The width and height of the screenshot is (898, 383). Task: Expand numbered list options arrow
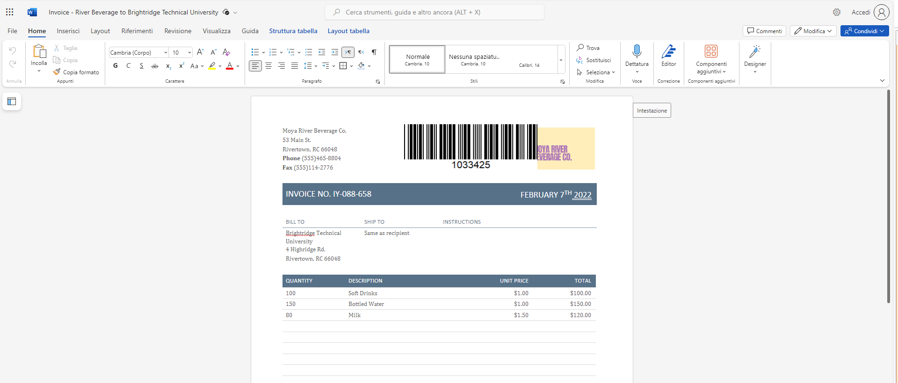pos(281,52)
